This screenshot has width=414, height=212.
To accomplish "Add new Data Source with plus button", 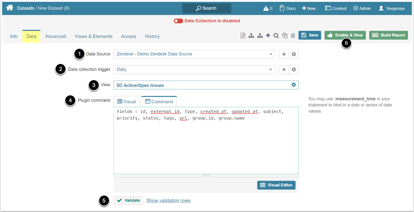I will click(x=284, y=54).
